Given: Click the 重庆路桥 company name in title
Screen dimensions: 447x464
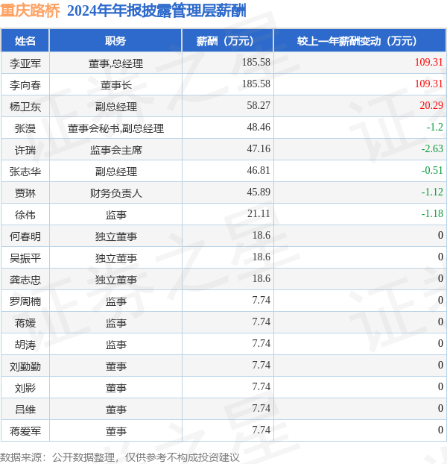Looking at the screenshot, I should (x=30, y=10).
